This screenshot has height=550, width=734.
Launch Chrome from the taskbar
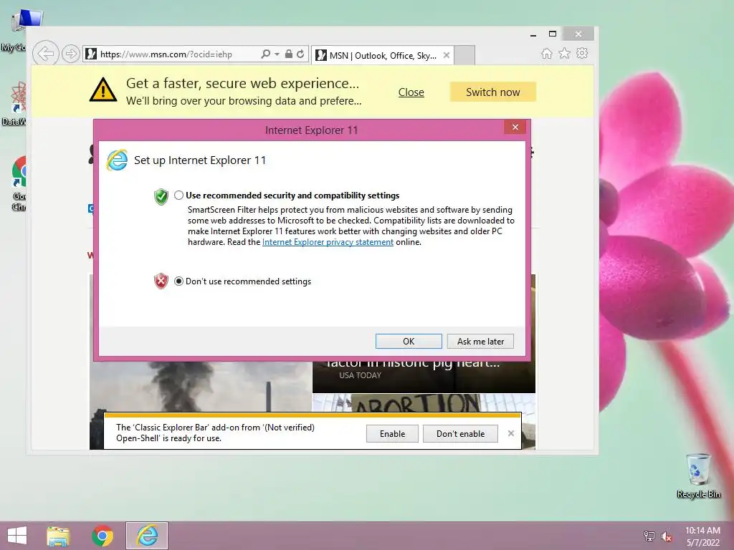[102, 536]
